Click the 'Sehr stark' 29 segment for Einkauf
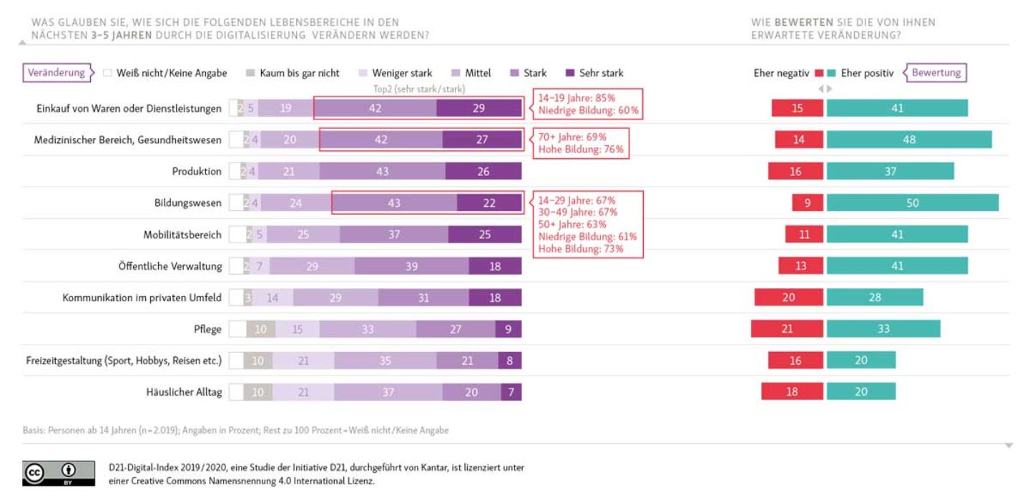Viewport: 1030px width, 503px height. click(479, 108)
